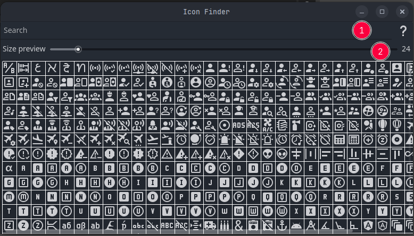Click the Size preview slider handle

point(78,49)
